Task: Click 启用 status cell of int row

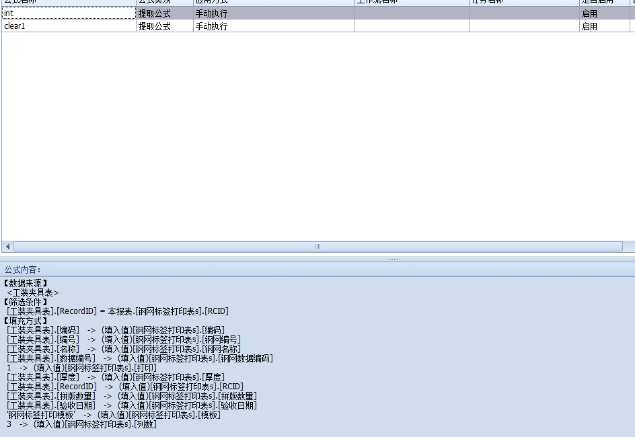Action: (603, 13)
